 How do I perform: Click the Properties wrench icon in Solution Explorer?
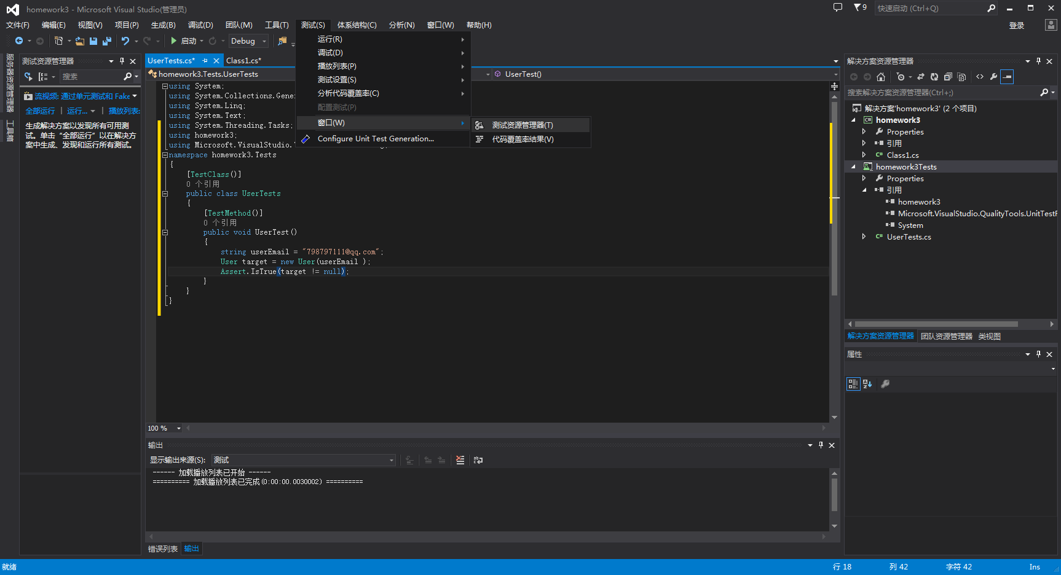pyautogui.click(x=993, y=77)
